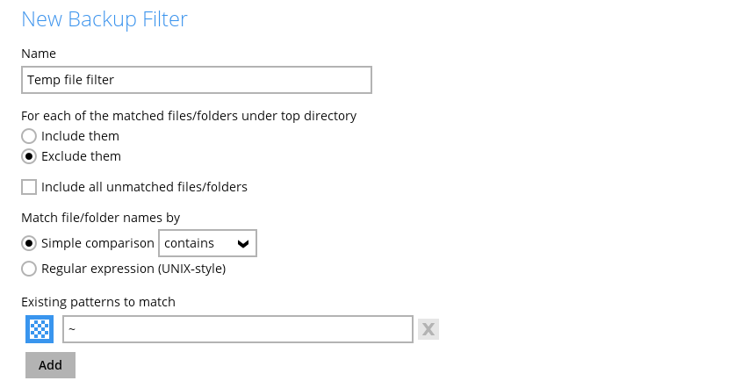The height and width of the screenshot is (388, 756).
Task: Click the Name label above the field
Action: point(39,54)
